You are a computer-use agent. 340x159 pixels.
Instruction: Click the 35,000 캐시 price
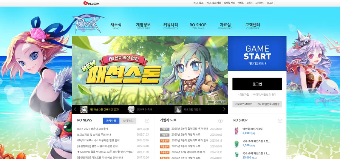[x=250, y=157]
